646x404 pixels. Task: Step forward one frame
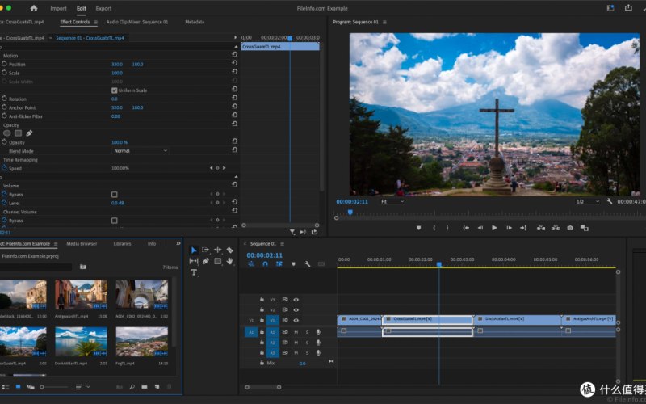(x=510, y=228)
